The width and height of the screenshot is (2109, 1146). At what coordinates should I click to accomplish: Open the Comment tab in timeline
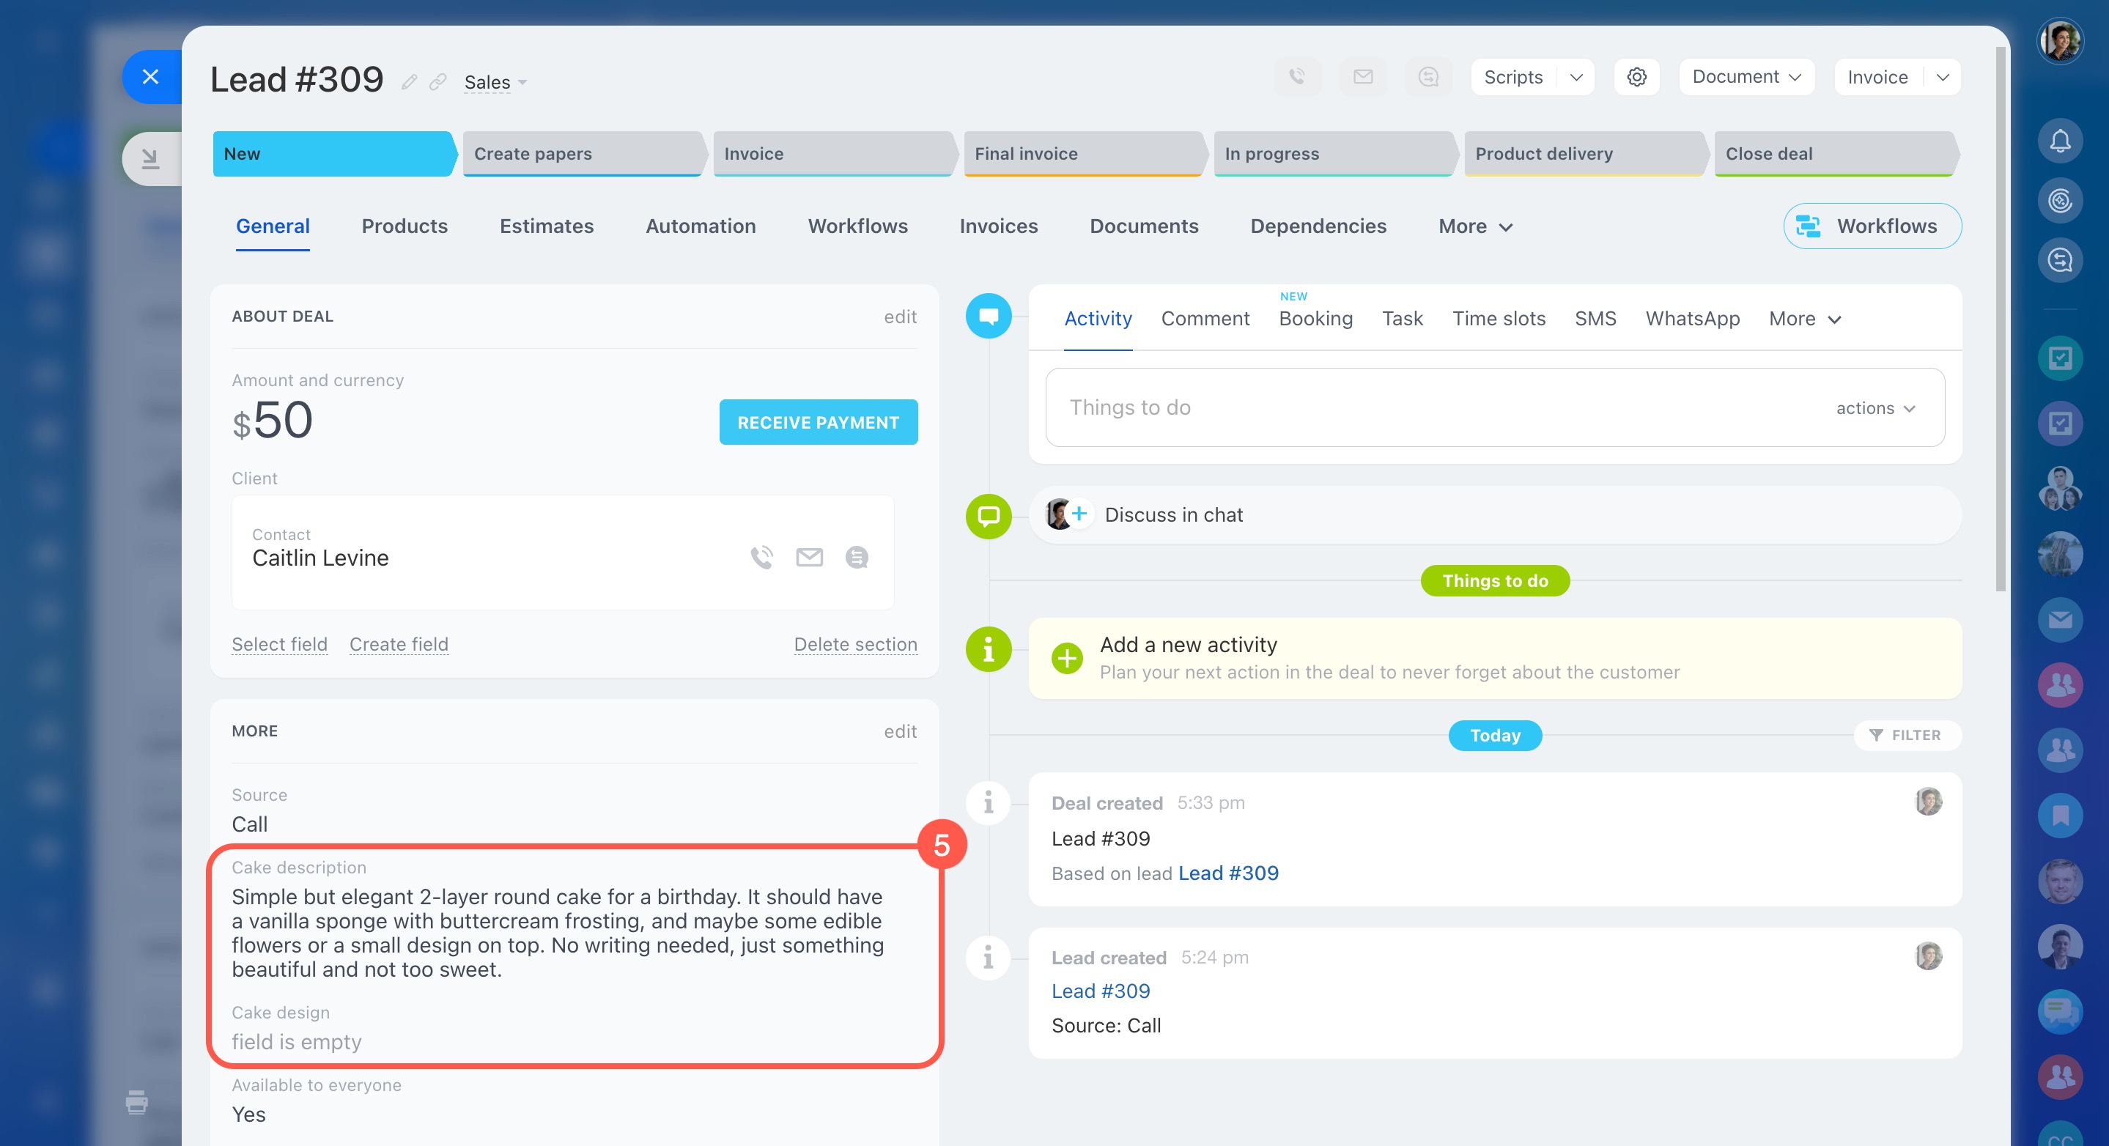[x=1204, y=319]
